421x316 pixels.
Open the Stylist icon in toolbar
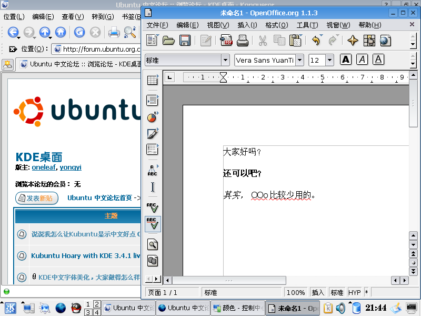[369, 41]
